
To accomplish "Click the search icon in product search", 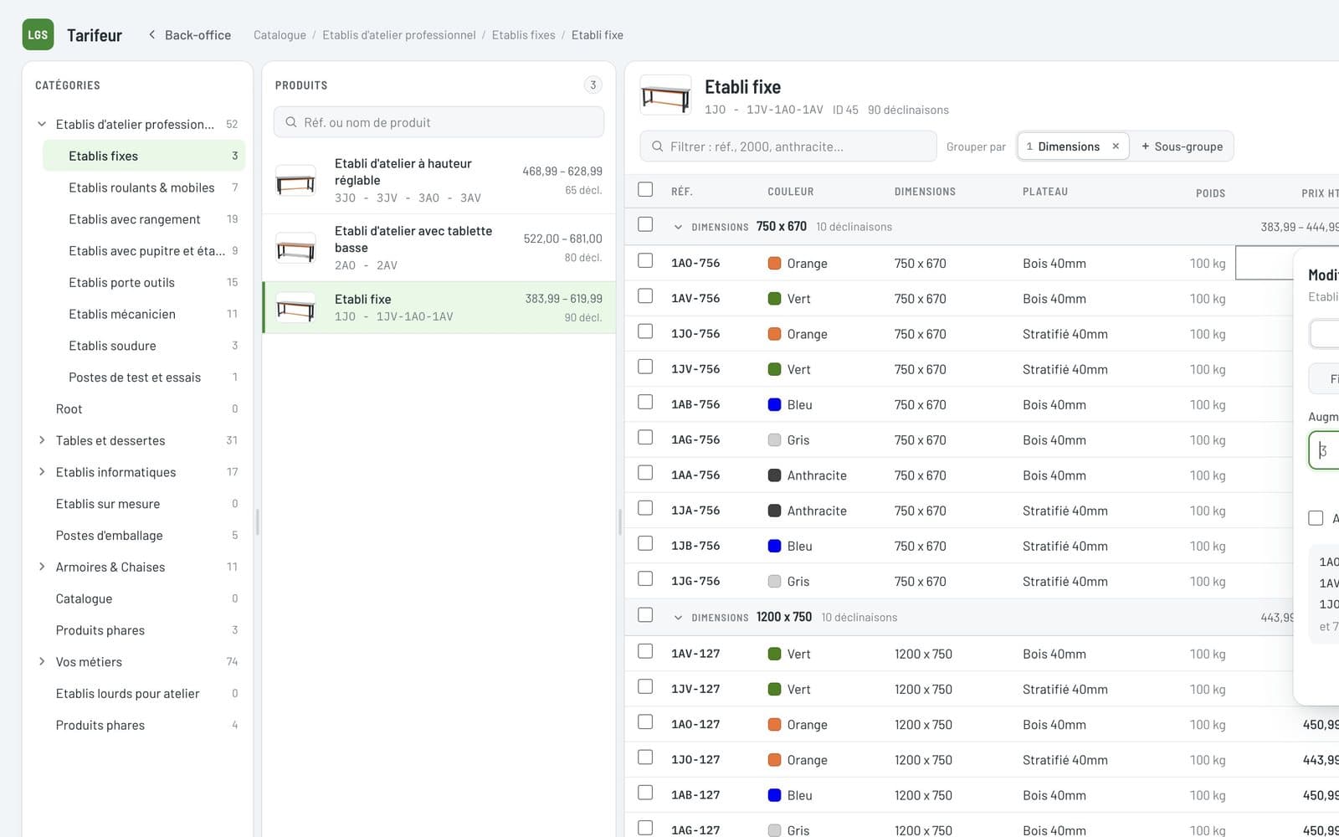I will [291, 122].
